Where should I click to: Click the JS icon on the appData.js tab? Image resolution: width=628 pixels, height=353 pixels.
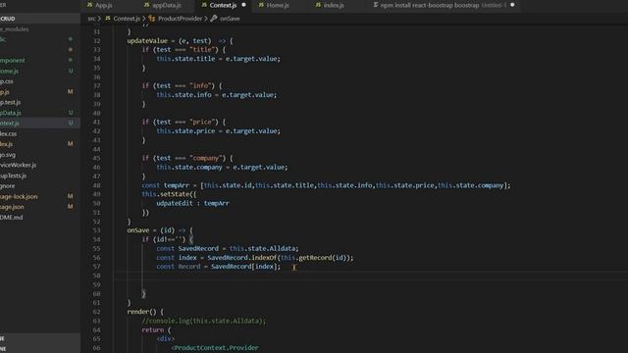(146, 5)
